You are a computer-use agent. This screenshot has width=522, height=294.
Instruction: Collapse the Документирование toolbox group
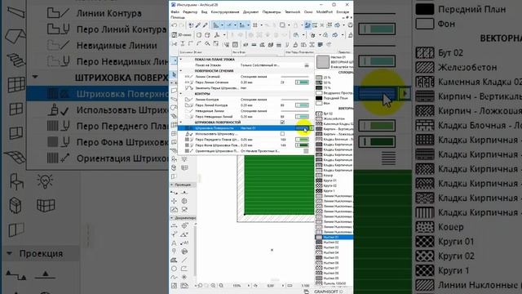pos(172,218)
